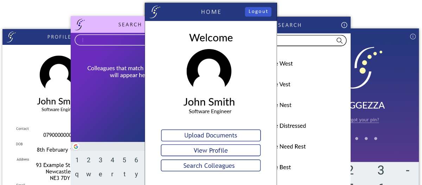The image size is (422, 185).
Task: Tap the logo in the purple Search screen header
Action: [x=81, y=25]
